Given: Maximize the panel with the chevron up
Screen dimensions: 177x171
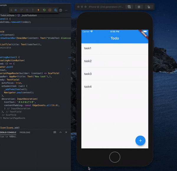Looking at the screenshot, I should click(60, 132).
